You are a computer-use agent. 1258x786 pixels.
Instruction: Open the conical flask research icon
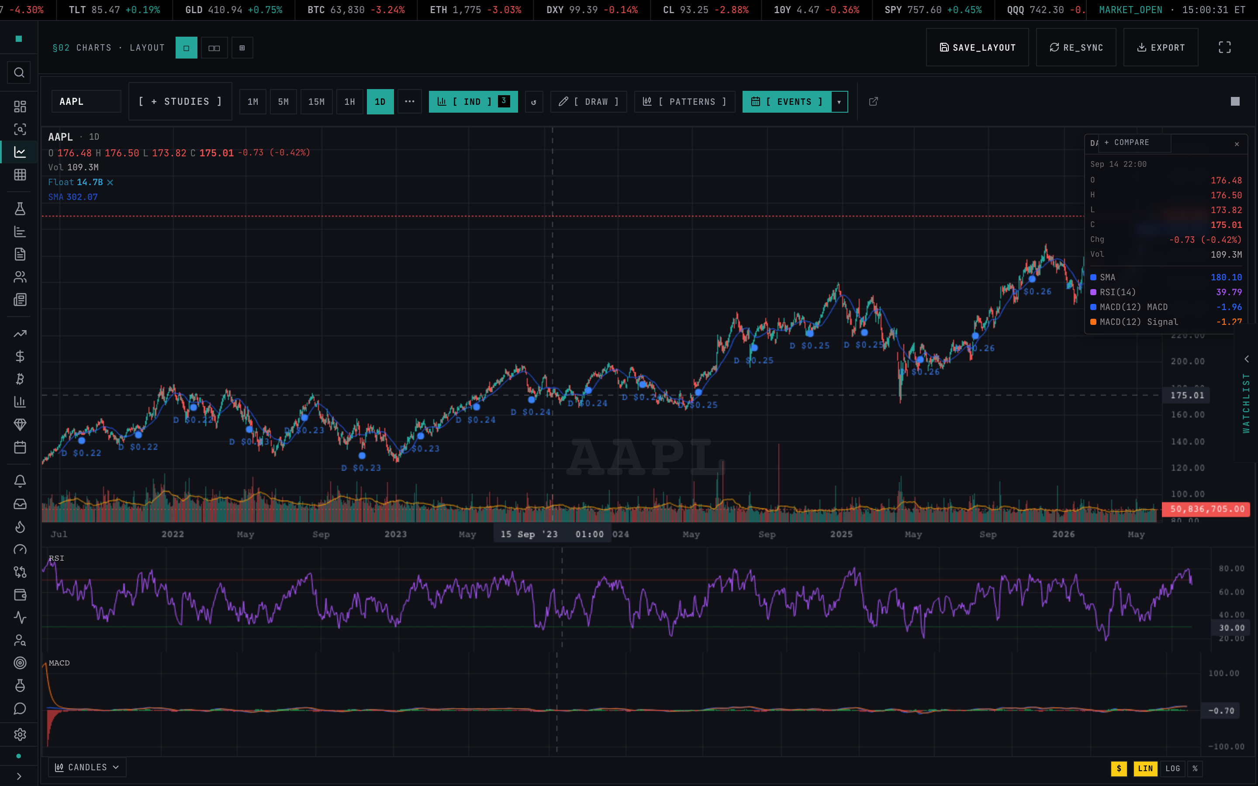[20, 209]
